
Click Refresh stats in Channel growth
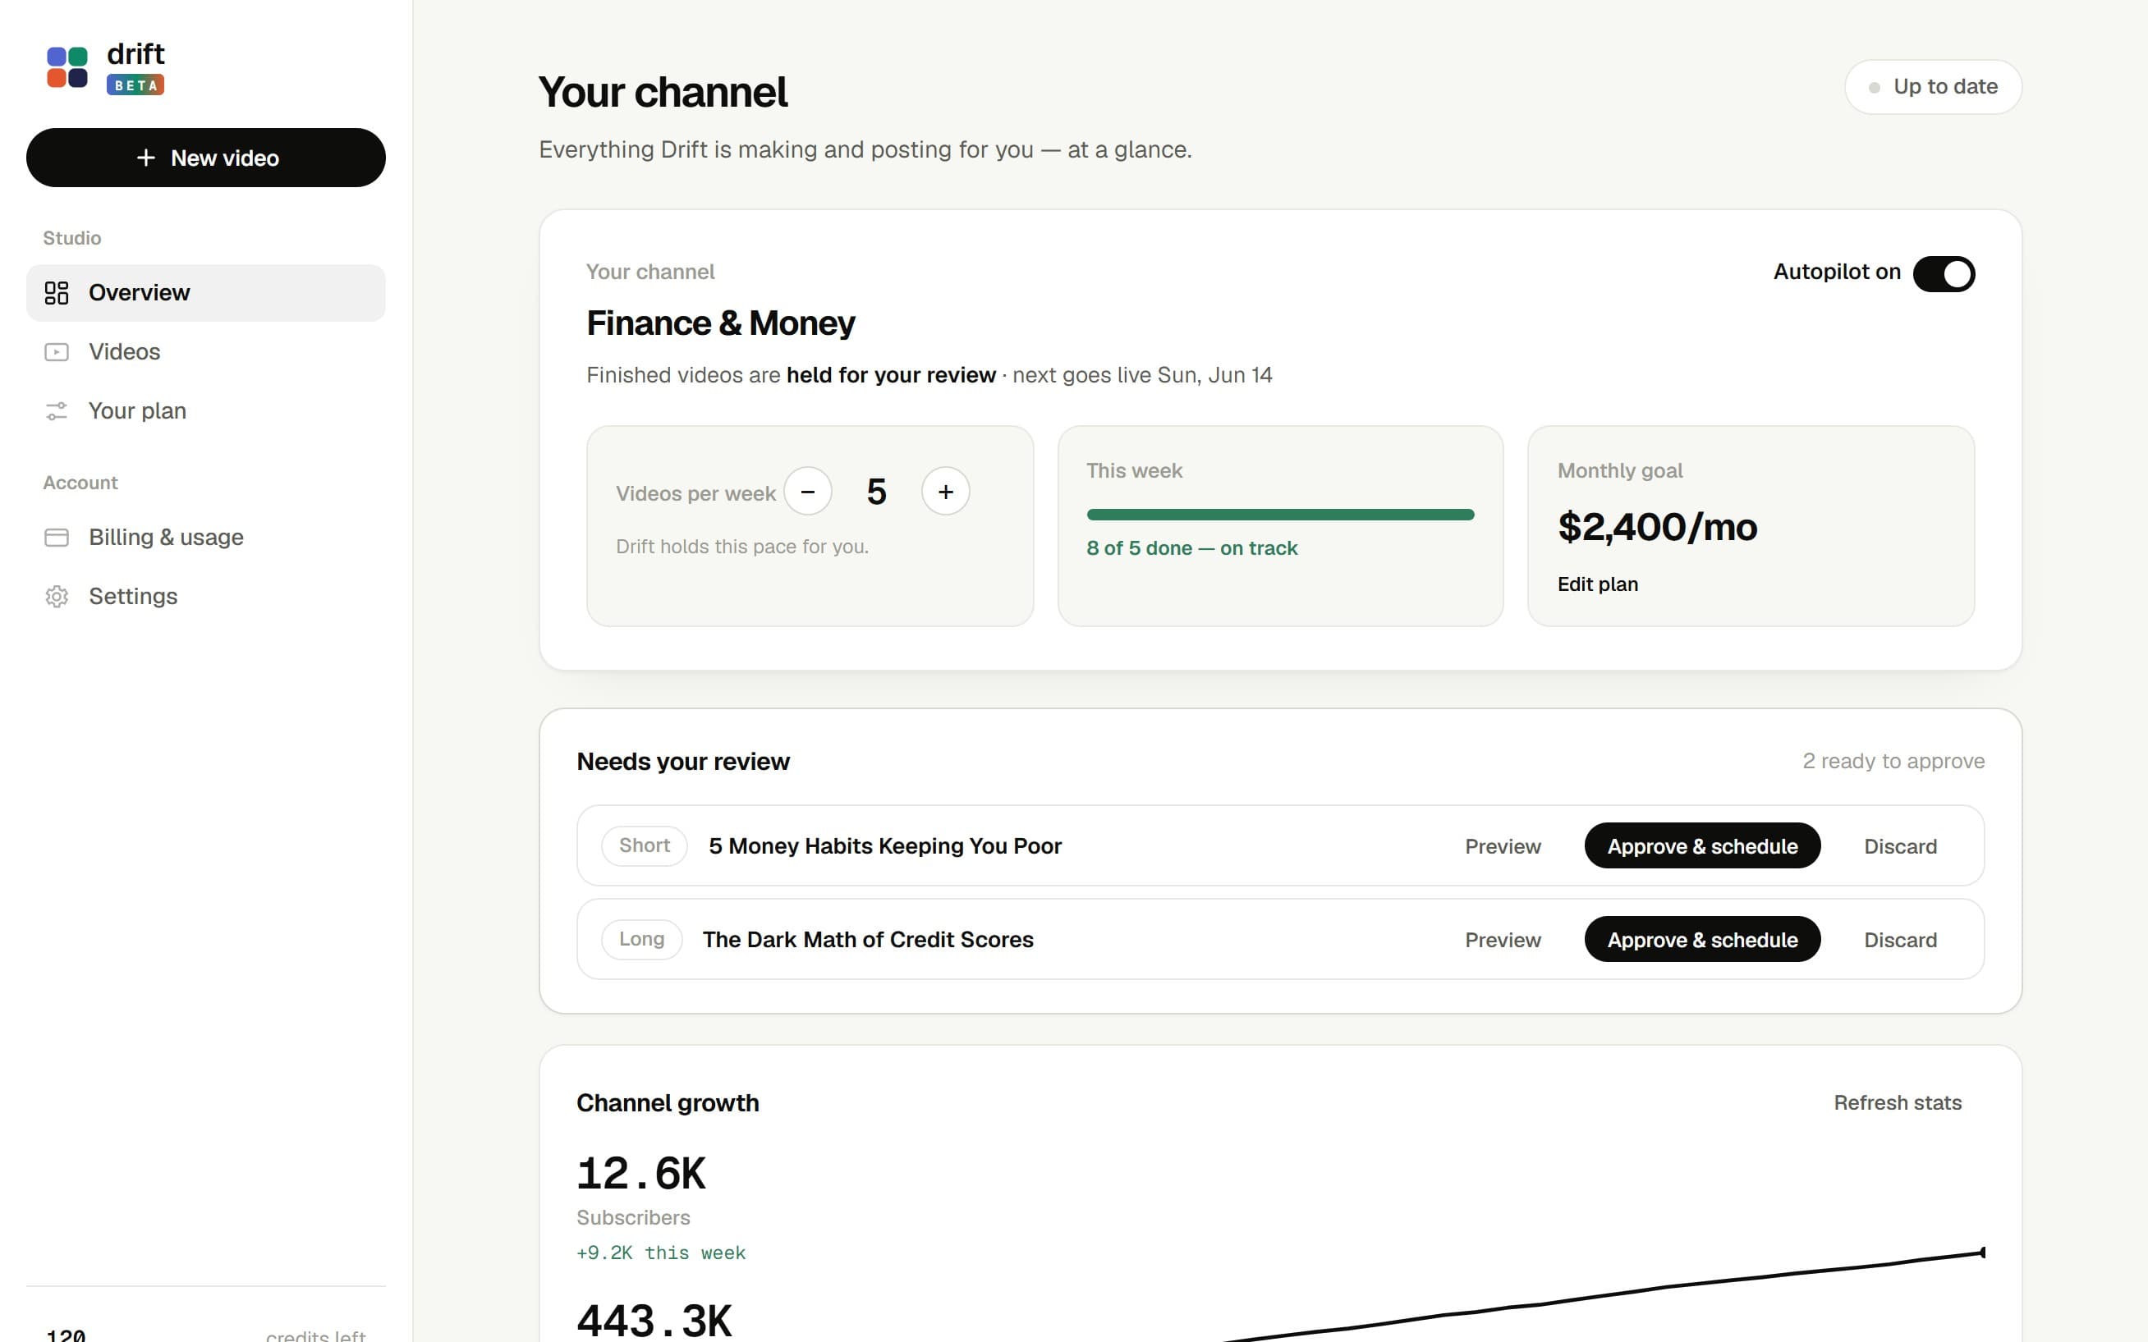tap(1898, 1103)
